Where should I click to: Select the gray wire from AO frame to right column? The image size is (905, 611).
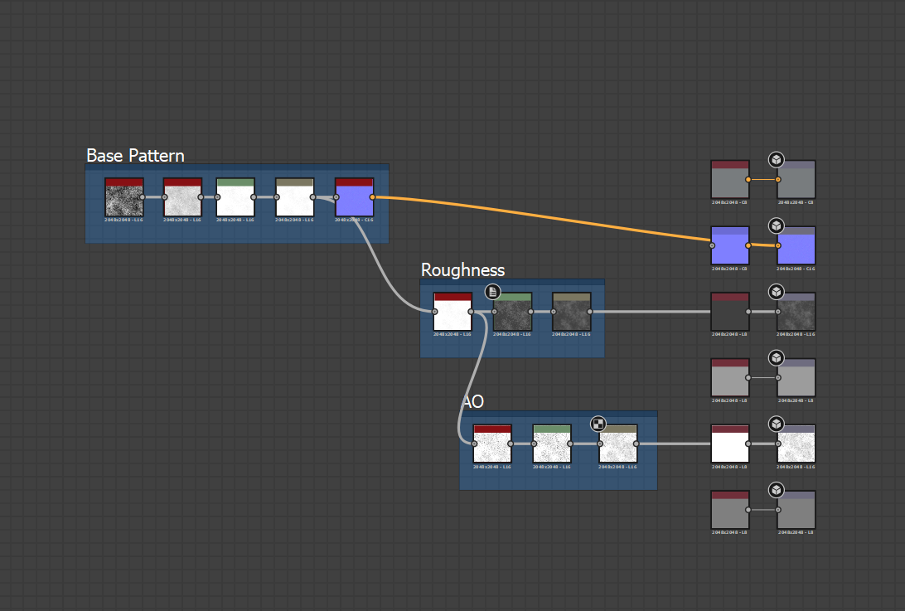click(674, 444)
